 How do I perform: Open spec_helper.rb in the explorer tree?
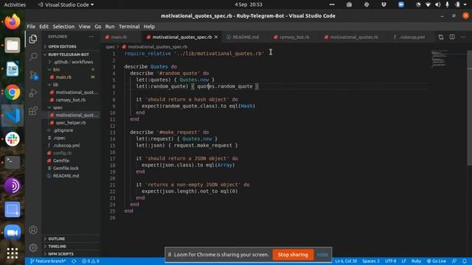[71, 123]
